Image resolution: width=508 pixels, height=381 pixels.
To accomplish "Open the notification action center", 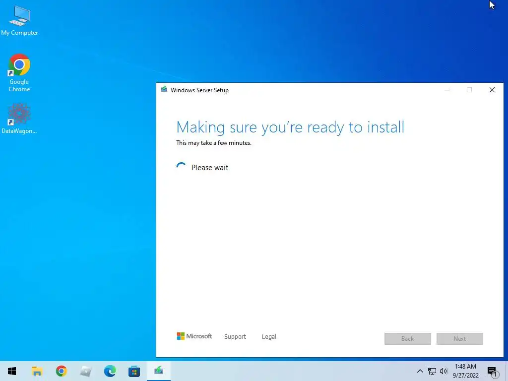I will [x=493, y=372].
